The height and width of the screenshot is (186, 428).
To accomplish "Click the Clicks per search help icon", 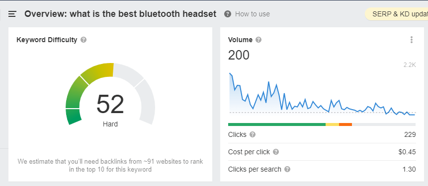I will pyautogui.click(x=287, y=170).
